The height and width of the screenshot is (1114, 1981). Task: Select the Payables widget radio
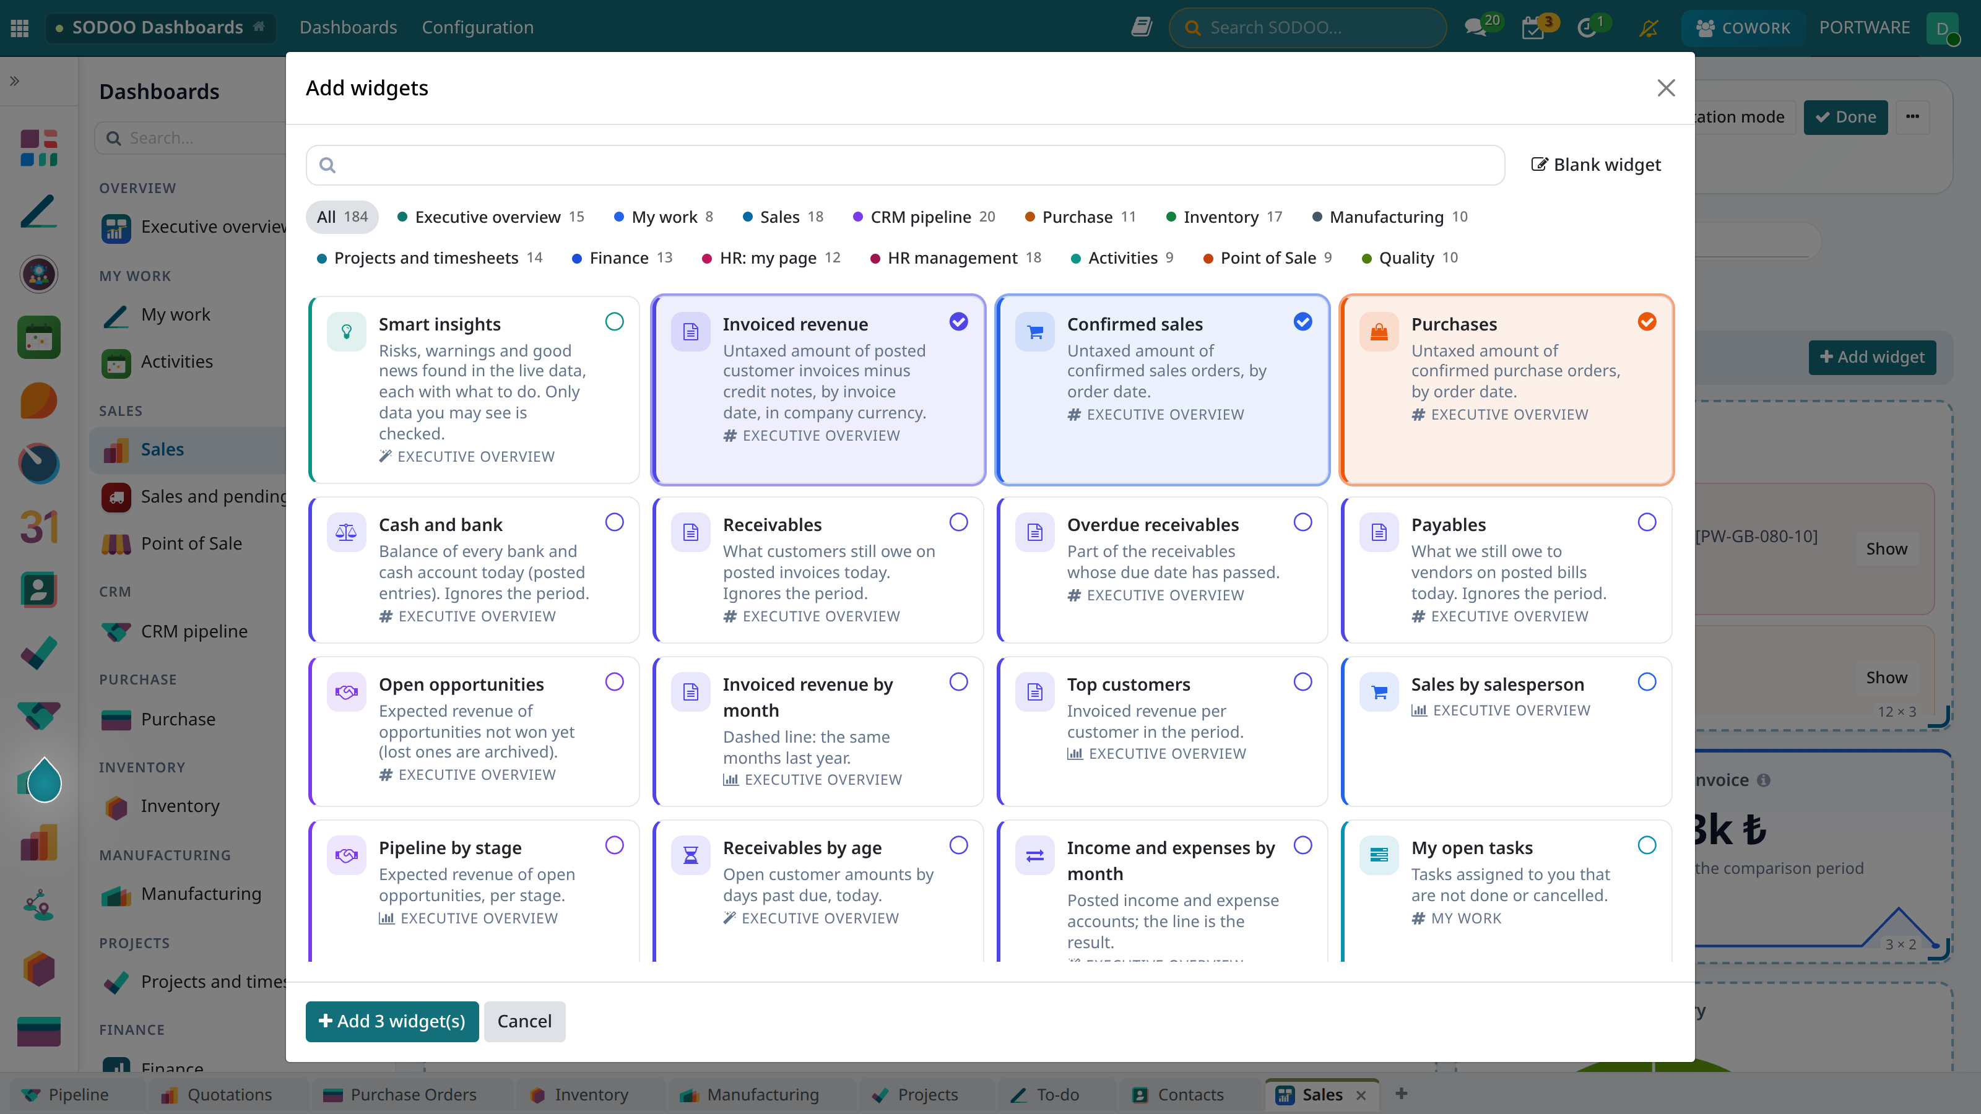[x=1647, y=522]
